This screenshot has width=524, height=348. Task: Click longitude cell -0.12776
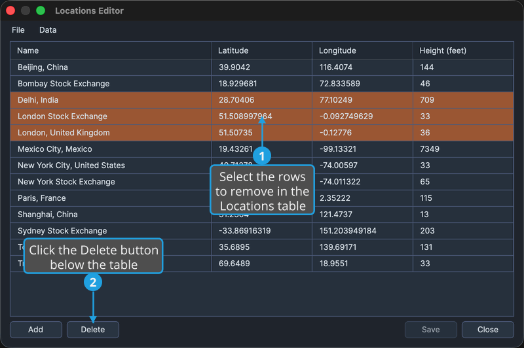[x=362, y=132]
